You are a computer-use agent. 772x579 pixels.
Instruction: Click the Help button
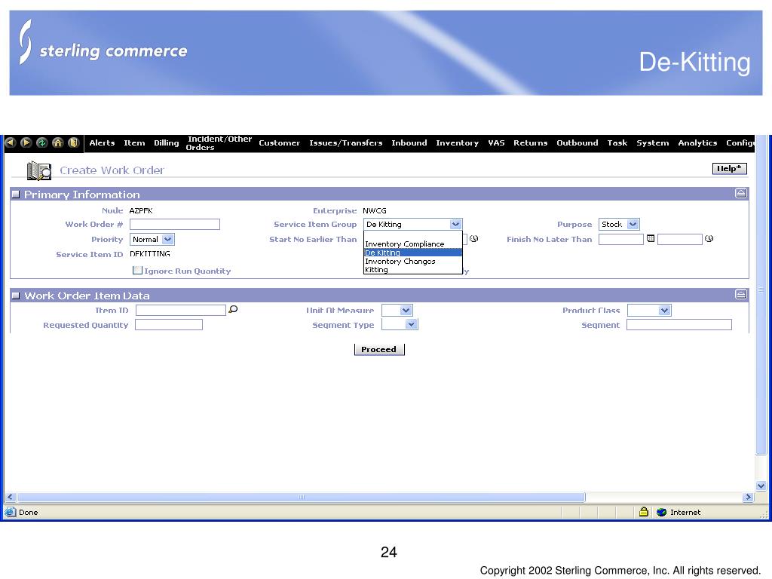(x=729, y=168)
